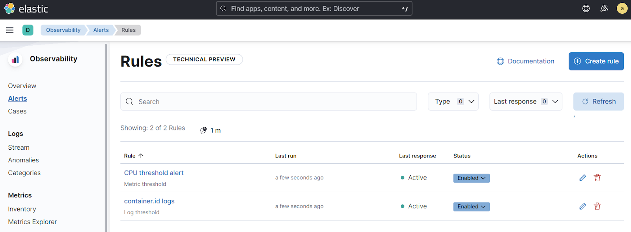Open the hamburger navigation menu

click(10, 30)
